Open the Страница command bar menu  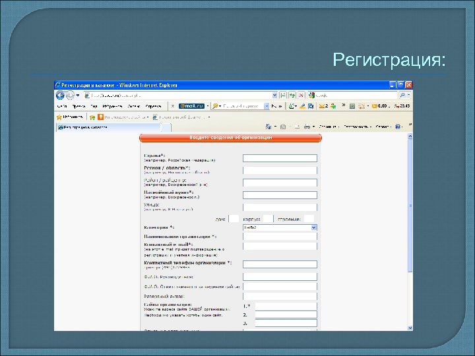[329, 127]
